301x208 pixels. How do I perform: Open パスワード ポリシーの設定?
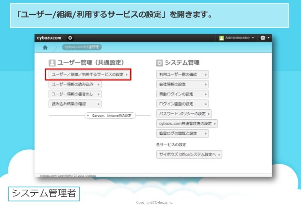[x=184, y=114]
